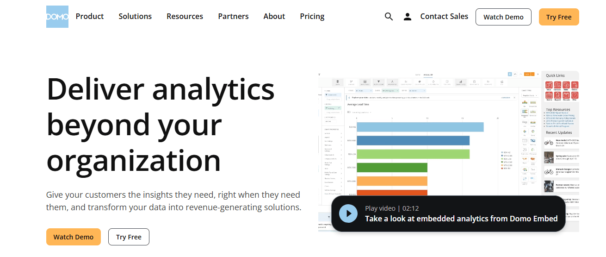Click the user account profile icon

407,17
